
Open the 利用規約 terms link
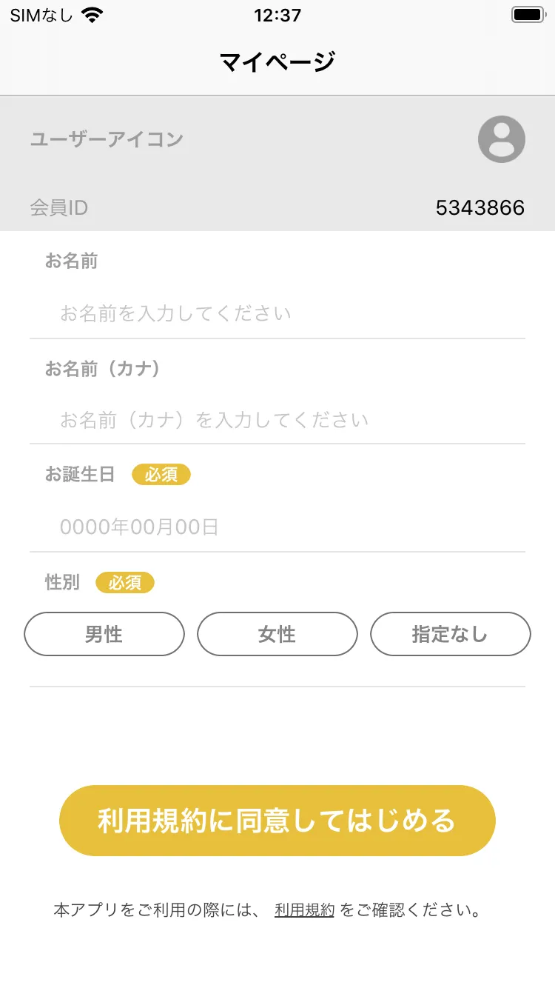click(304, 910)
